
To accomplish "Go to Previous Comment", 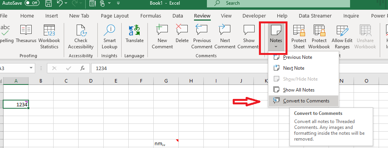I will [x=202, y=37].
